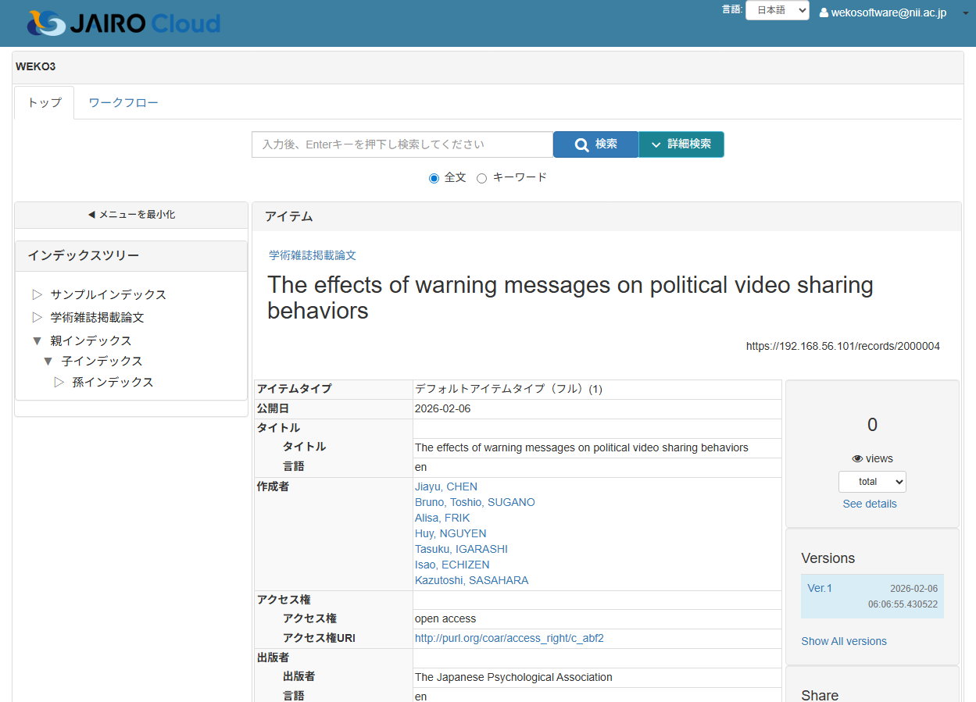Open author Jiayu, CHEN link
The width and height of the screenshot is (976, 702).
click(x=446, y=486)
